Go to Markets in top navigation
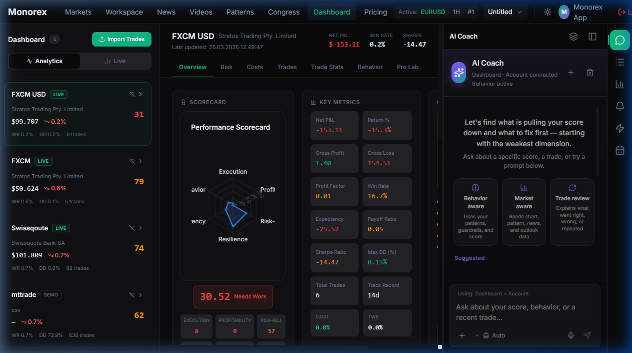Viewport: 632px width, 353px height. [78, 12]
